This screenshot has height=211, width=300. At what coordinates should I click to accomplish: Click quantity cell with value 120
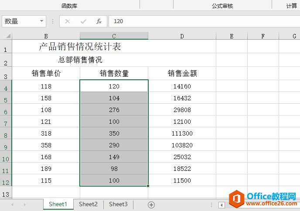tap(114, 86)
